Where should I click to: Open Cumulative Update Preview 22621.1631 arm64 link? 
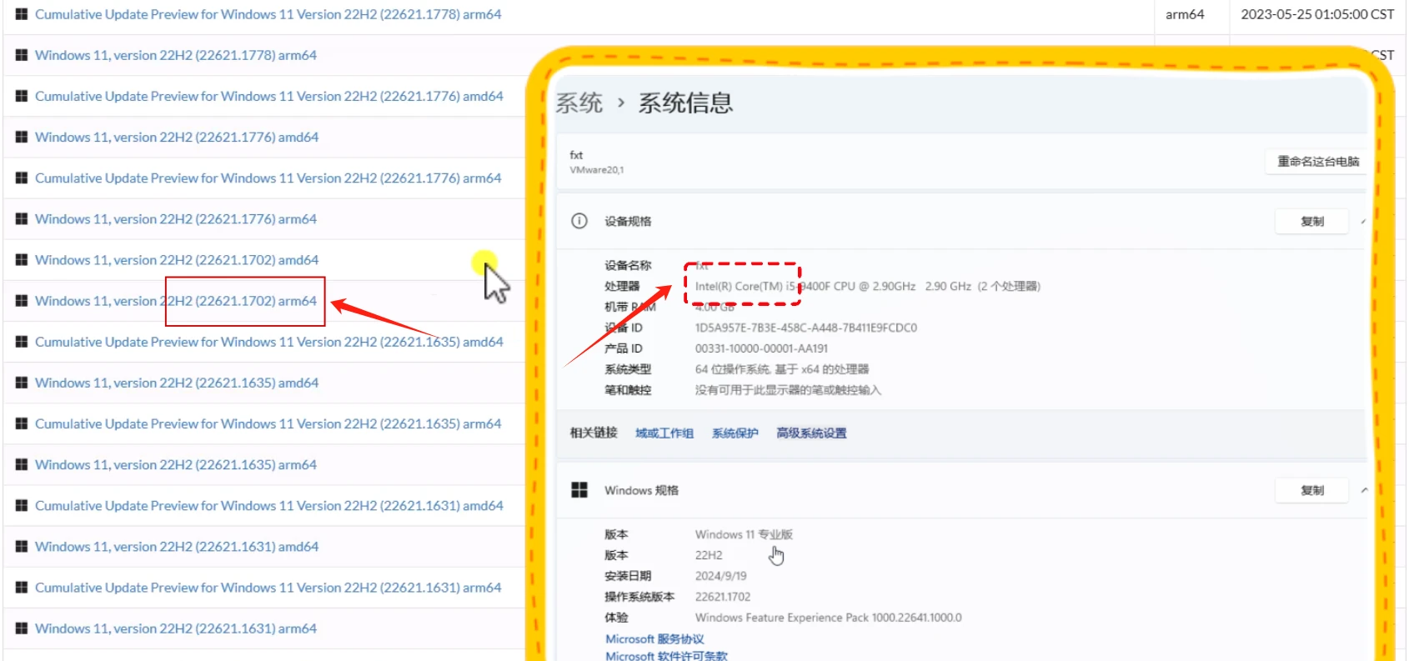[x=268, y=587]
